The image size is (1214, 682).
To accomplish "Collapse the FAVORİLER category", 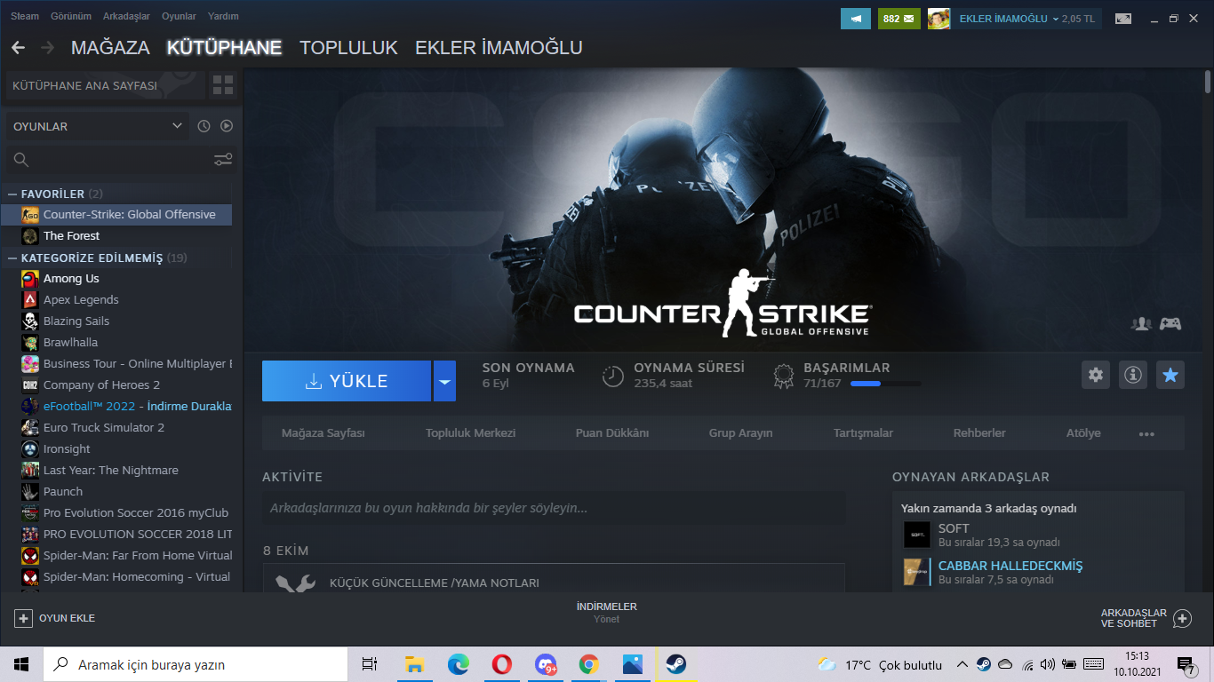I will pos(12,194).
